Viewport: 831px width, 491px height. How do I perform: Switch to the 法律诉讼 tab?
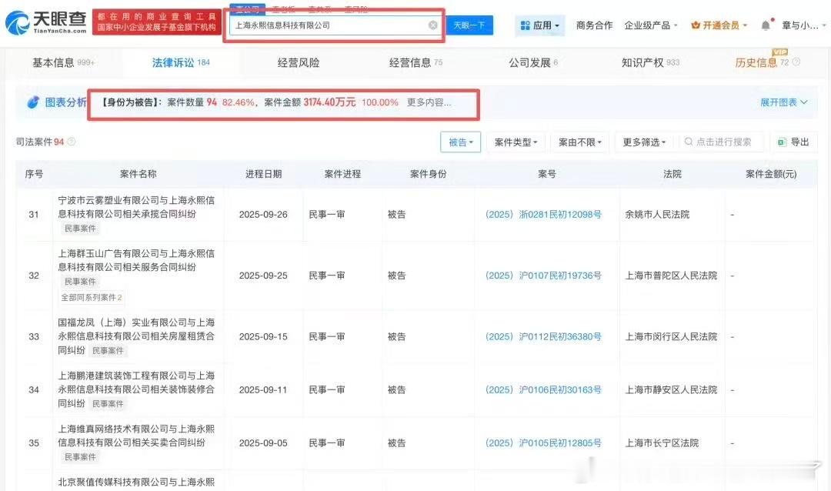(181, 62)
